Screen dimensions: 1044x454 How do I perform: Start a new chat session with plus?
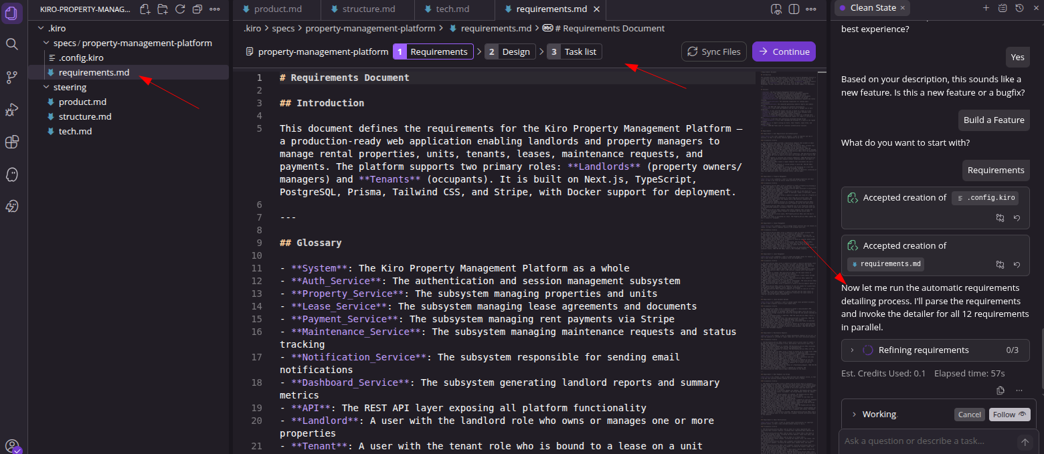point(986,8)
